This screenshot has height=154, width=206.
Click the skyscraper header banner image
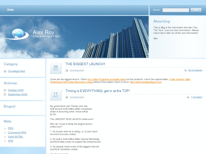(74, 37)
